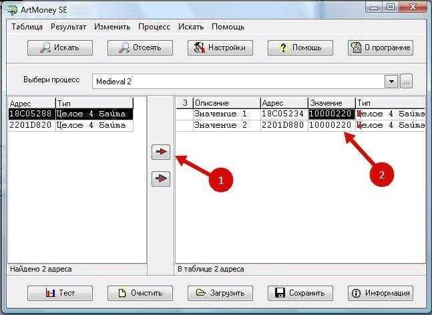Click table address cell 2201D880
Image resolution: width=432 pixels, height=315 pixels.
(284, 125)
